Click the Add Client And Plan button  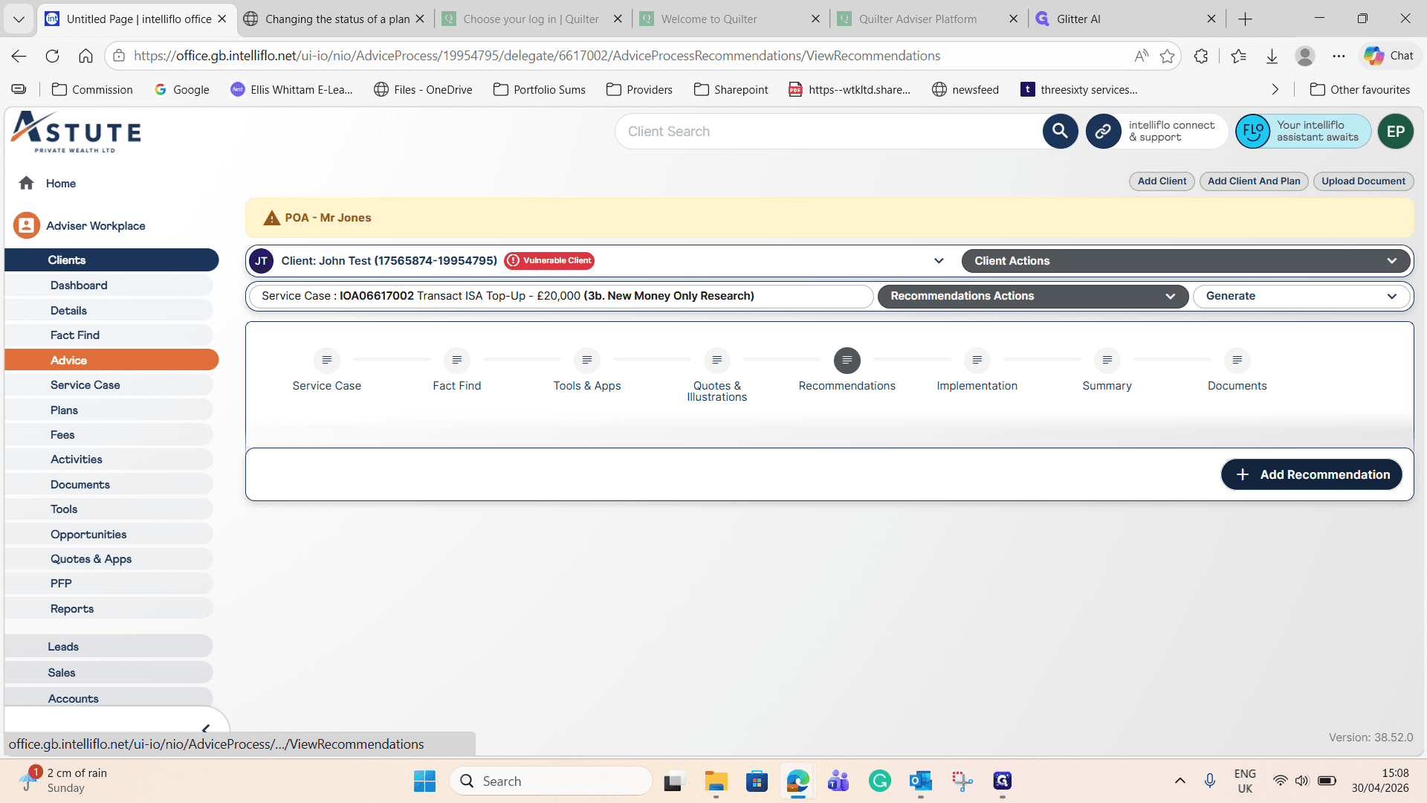pos(1254,181)
